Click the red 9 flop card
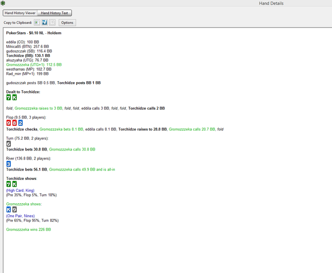The image size is (332, 273). coord(9,123)
